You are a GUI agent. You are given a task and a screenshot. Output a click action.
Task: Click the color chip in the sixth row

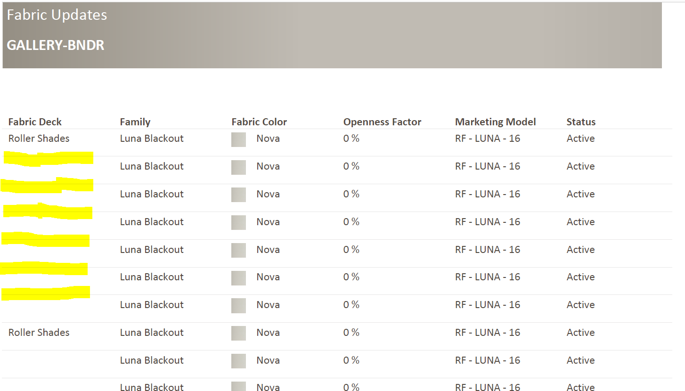click(238, 278)
